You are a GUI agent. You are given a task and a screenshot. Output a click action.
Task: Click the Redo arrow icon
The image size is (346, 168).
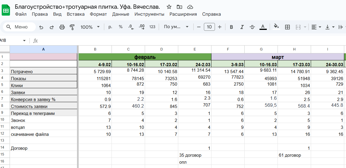52,27
